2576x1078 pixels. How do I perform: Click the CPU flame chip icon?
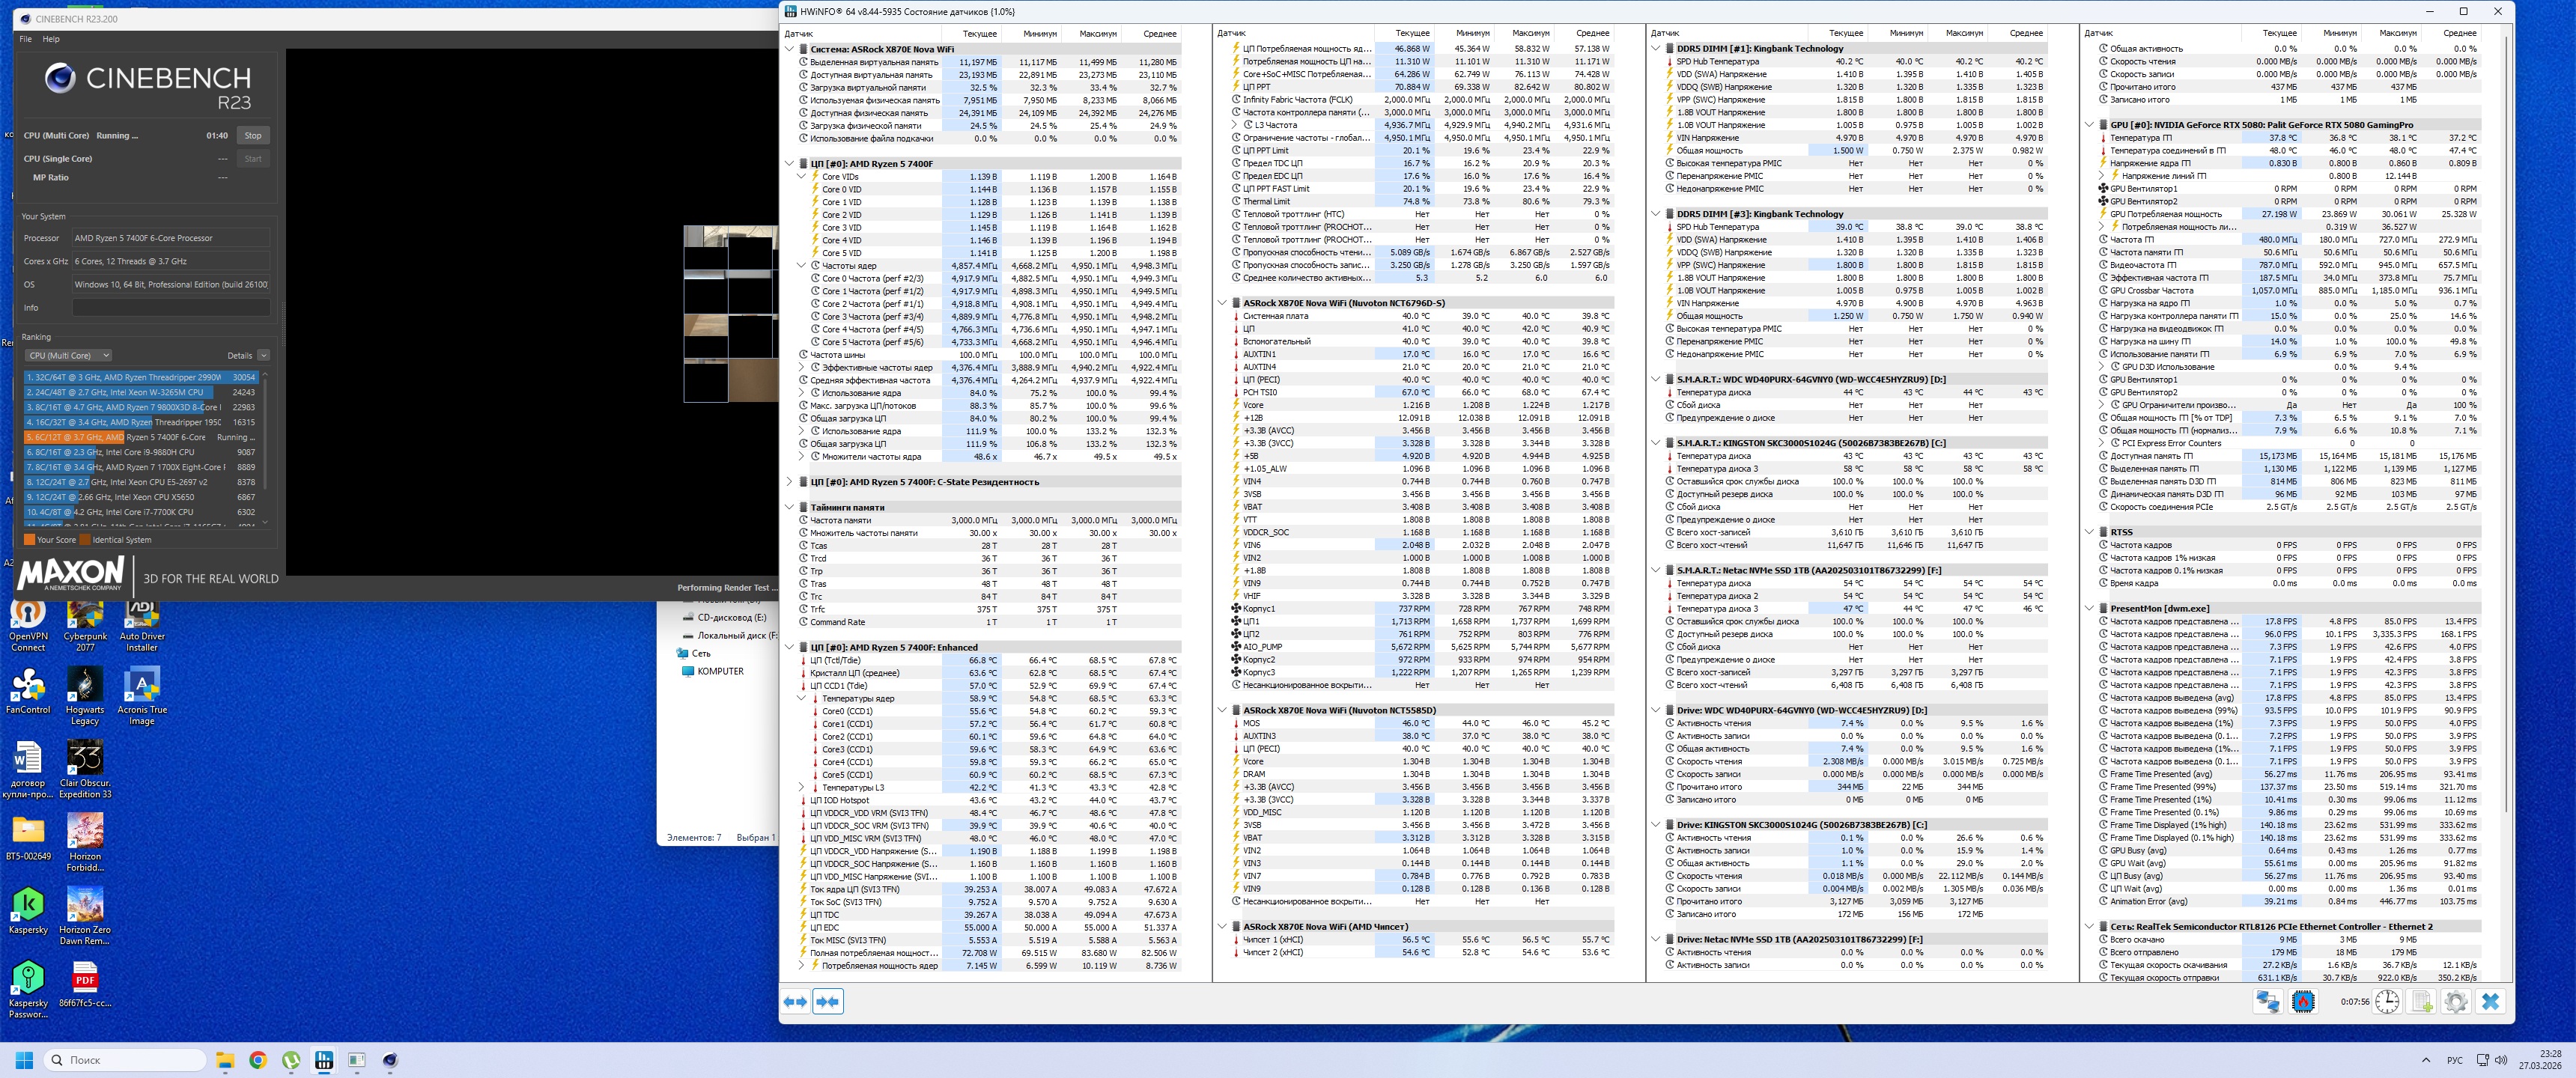click(x=2303, y=1001)
